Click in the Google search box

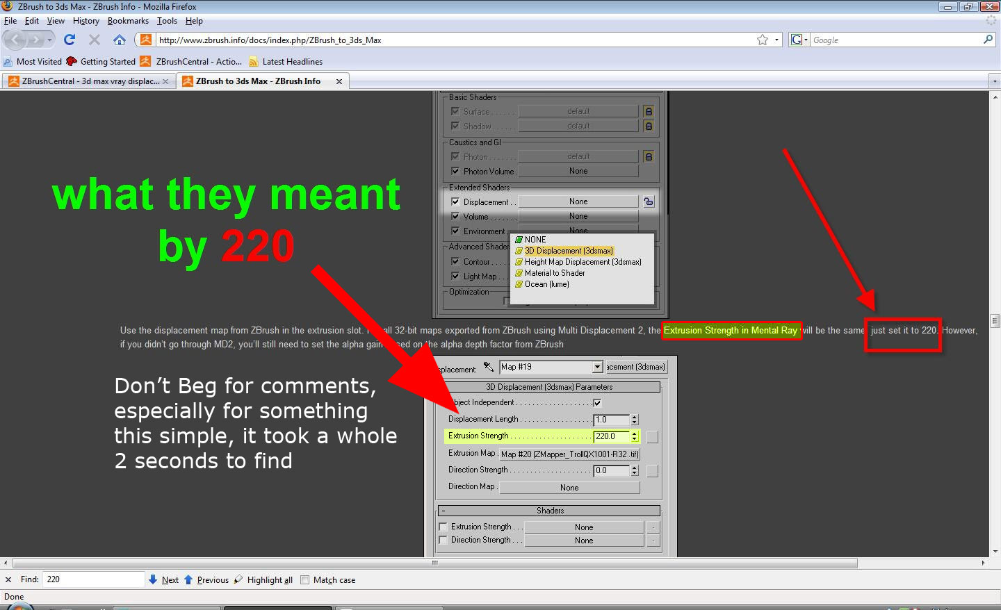(897, 40)
